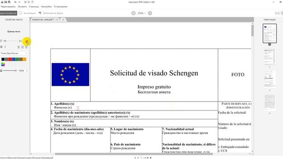The width and height of the screenshot is (283, 159).
Task: Paste from clipboard with the paste icon
Action: coord(32,2)
